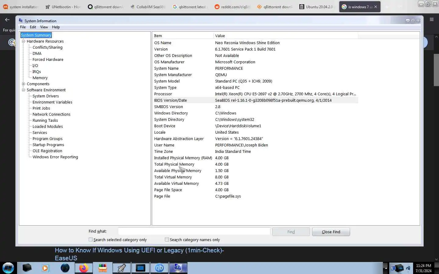Click the greyed Find button
Screen dimensions: 439x274
291,232
